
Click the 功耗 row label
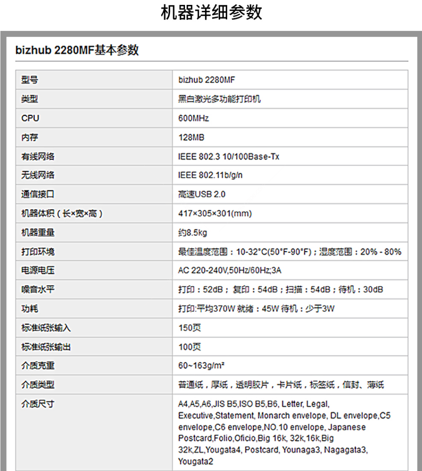click(30, 309)
